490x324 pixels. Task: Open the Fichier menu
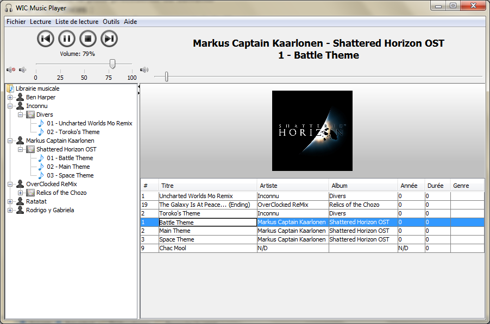(16, 22)
